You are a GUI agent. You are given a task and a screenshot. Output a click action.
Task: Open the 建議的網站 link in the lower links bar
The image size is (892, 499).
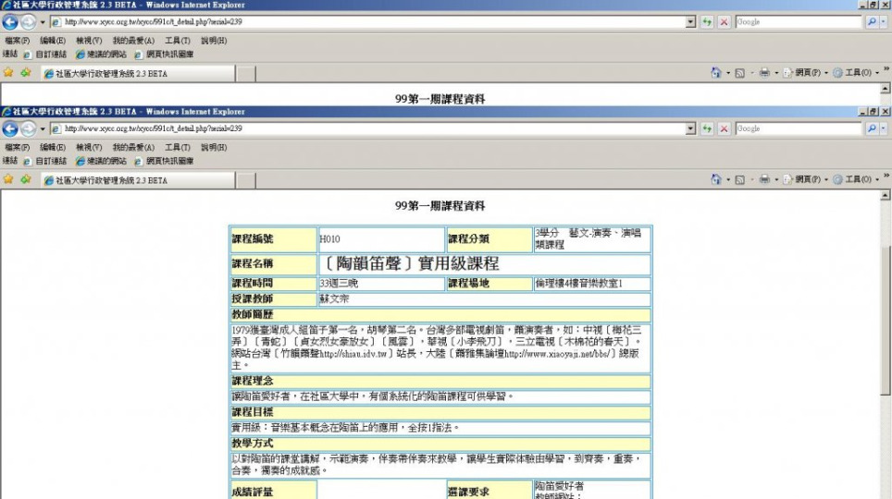102,161
